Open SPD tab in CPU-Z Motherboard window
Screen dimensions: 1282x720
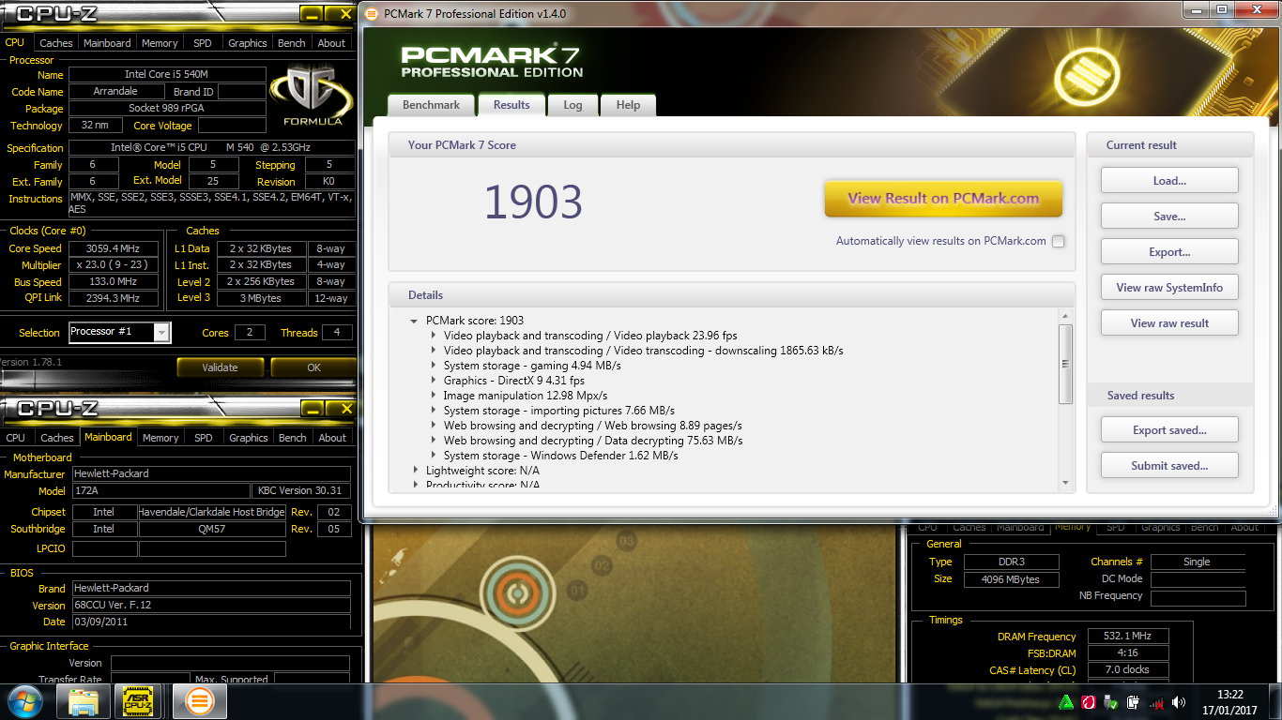click(x=204, y=438)
